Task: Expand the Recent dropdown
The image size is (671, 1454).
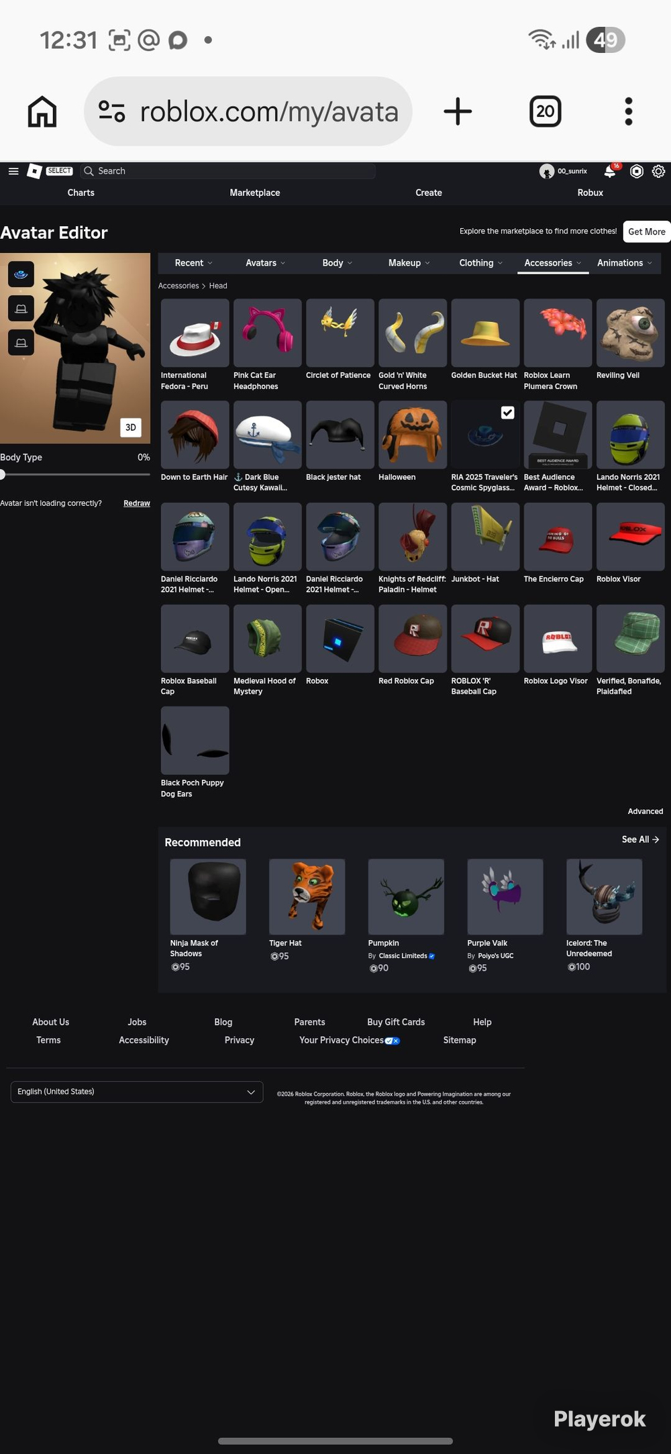Action: coord(194,263)
